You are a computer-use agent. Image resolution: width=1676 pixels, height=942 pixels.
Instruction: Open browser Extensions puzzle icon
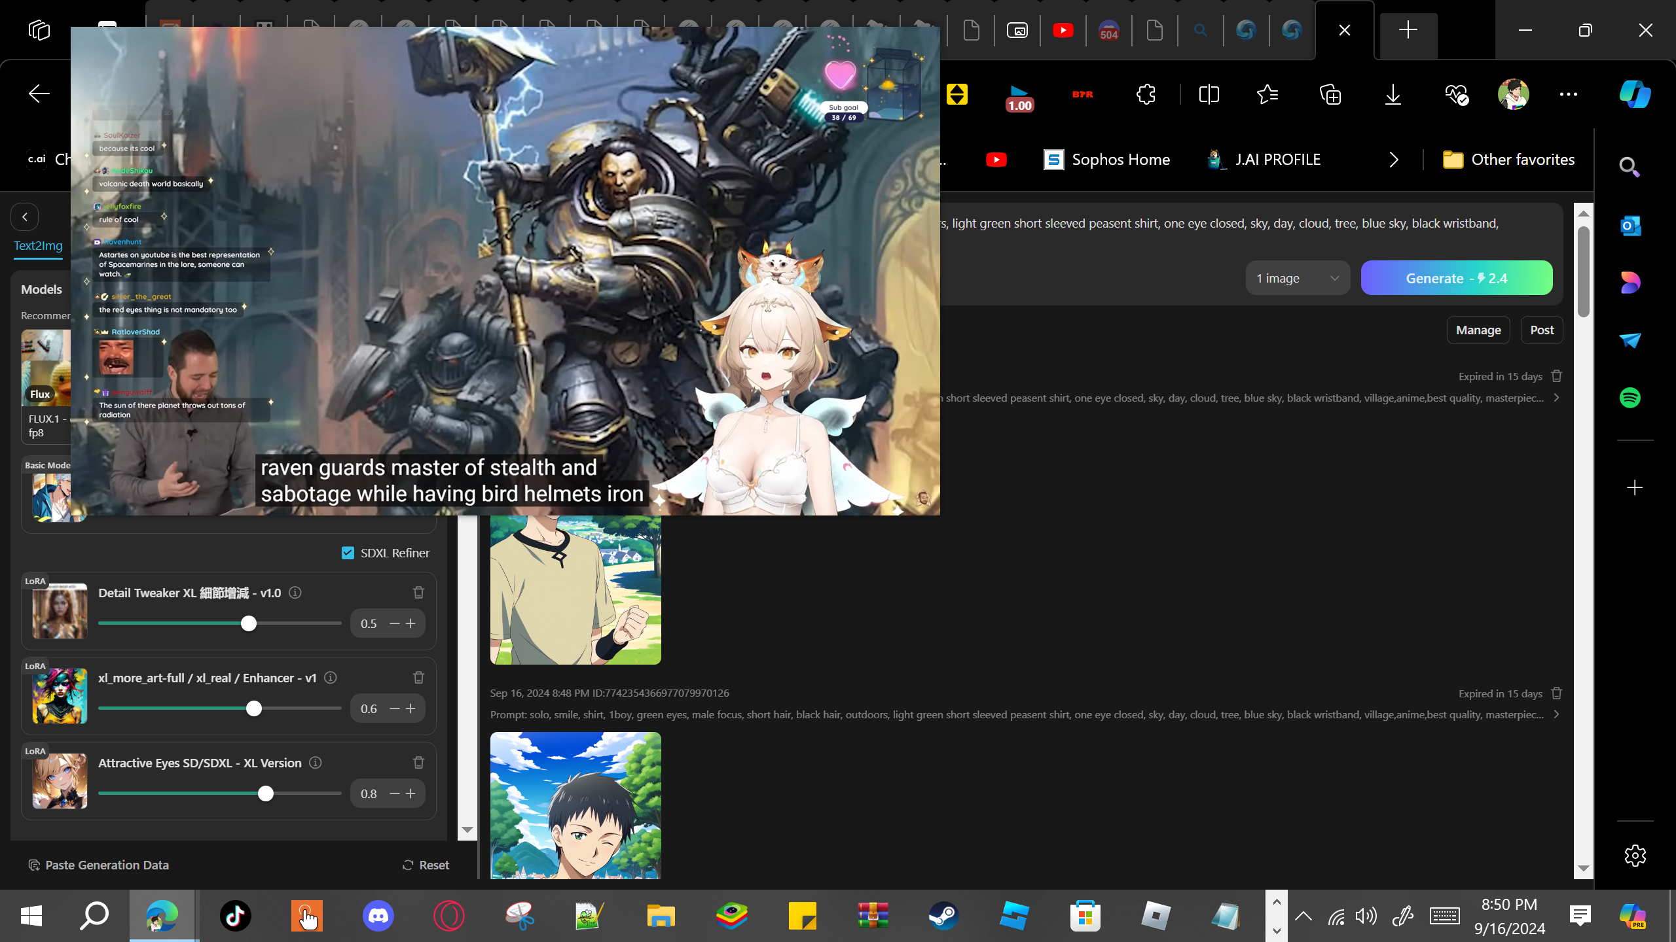coord(1146,94)
